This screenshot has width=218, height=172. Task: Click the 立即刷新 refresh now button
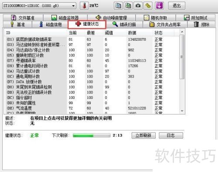[143, 136]
